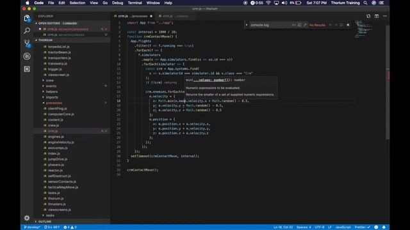The height and width of the screenshot is (230, 410).
Task: Open the Manage gear at sidebar bottom
Action: pyautogui.click(x=27, y=218)
